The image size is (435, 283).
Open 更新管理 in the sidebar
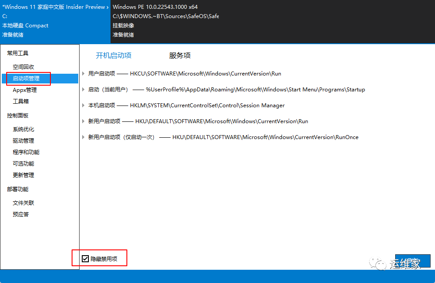[23, 175]
